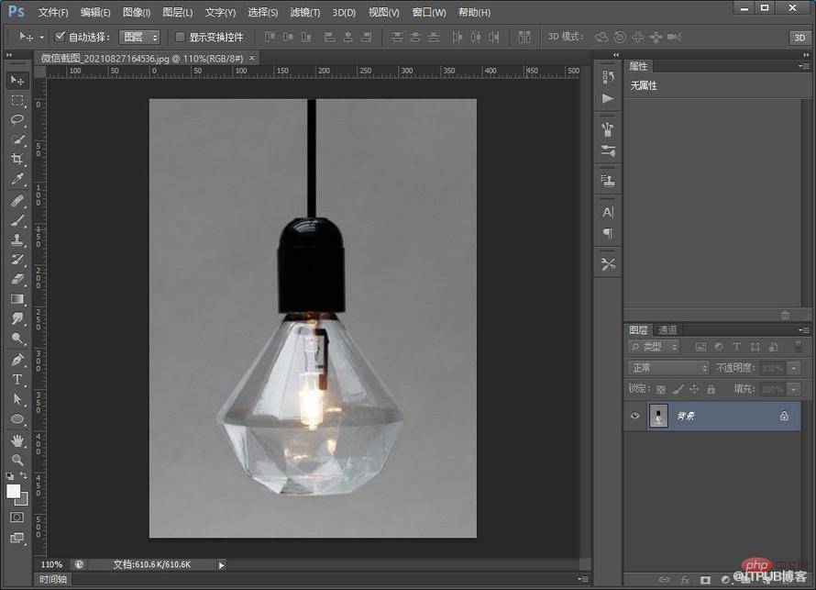The image size is (816, 590).
Task: Click the 3D workspace button
Action: pos(799,38)
